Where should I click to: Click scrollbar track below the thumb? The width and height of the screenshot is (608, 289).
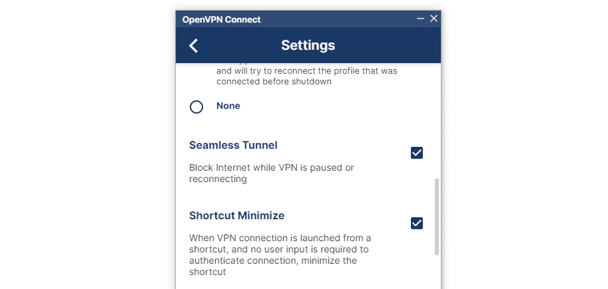(437, 272)
